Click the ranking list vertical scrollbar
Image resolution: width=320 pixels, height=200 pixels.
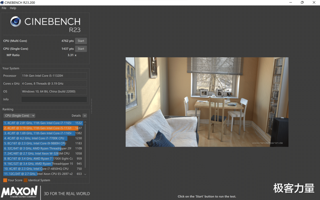pyautogui.click(x=85, y=146)
